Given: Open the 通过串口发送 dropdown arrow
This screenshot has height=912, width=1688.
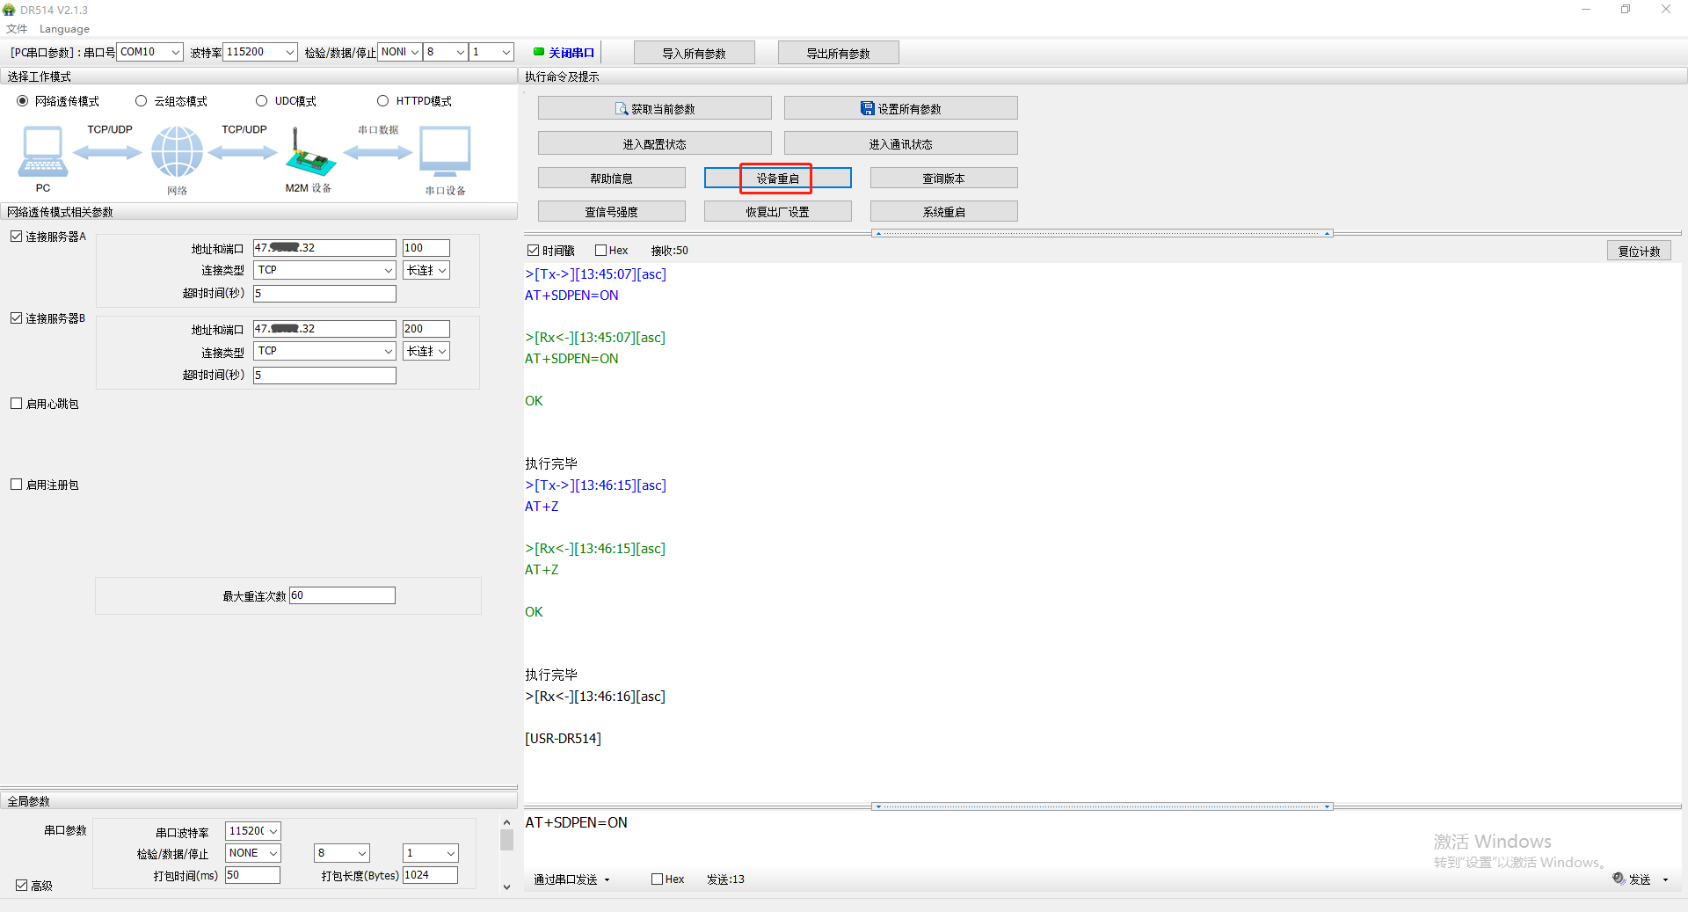Looking at the screenshot, I should coord(607,879).
